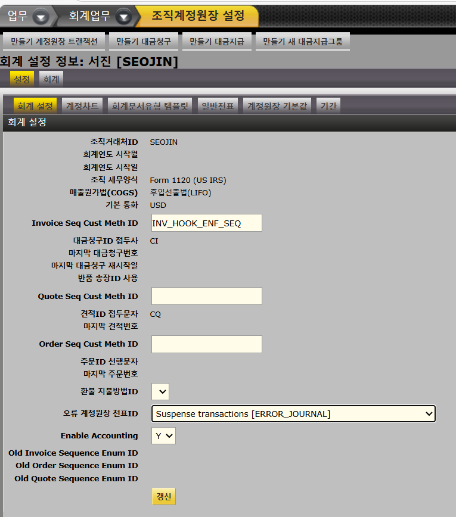Click the 매출원가법(COGS) label
The image size is (456, 517).
pos(104,192)
